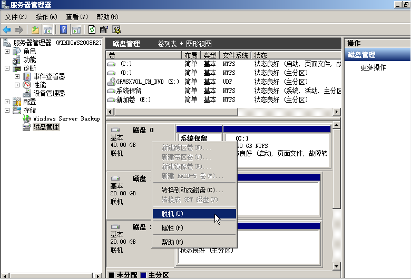Expand the 配置 tree node
The image size is (411, 279).
(x=7, y=102)
